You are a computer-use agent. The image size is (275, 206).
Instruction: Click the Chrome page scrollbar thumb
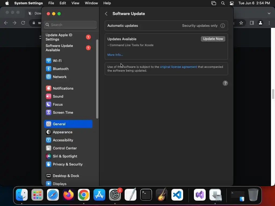pyautogui.click(x=273, y=94)
